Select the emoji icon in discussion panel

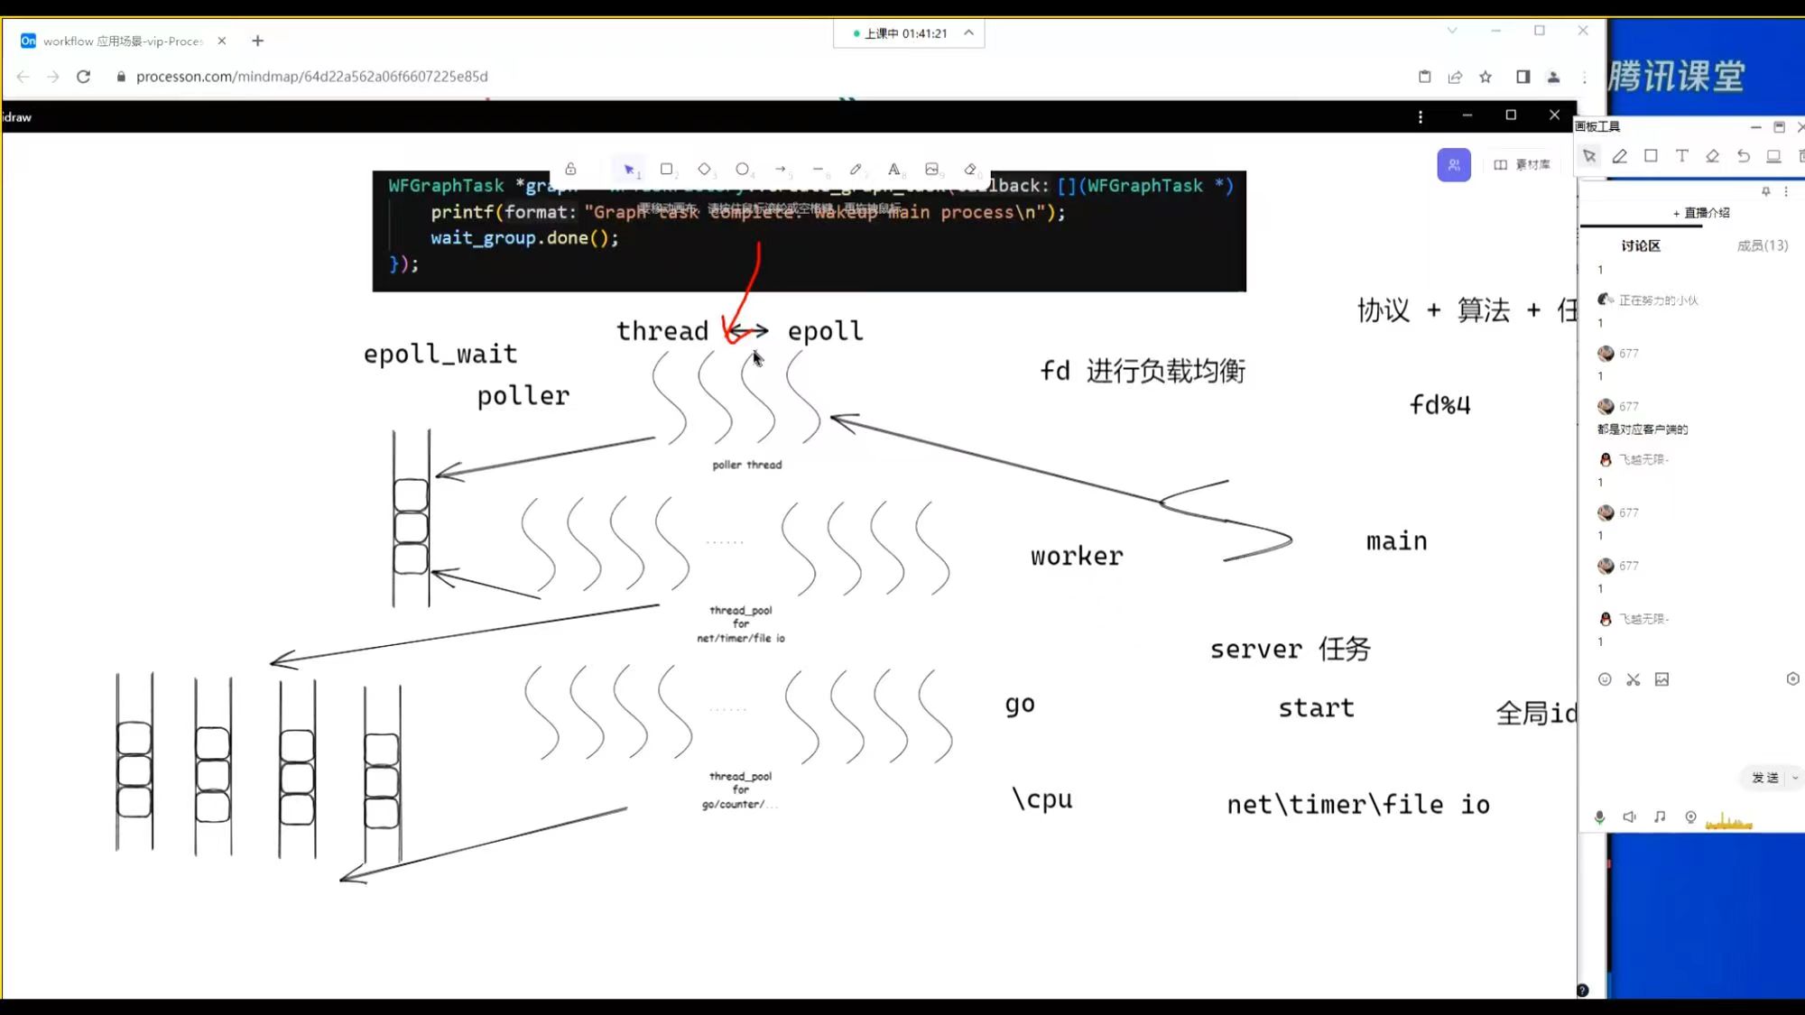click(x=1605, y=678)
